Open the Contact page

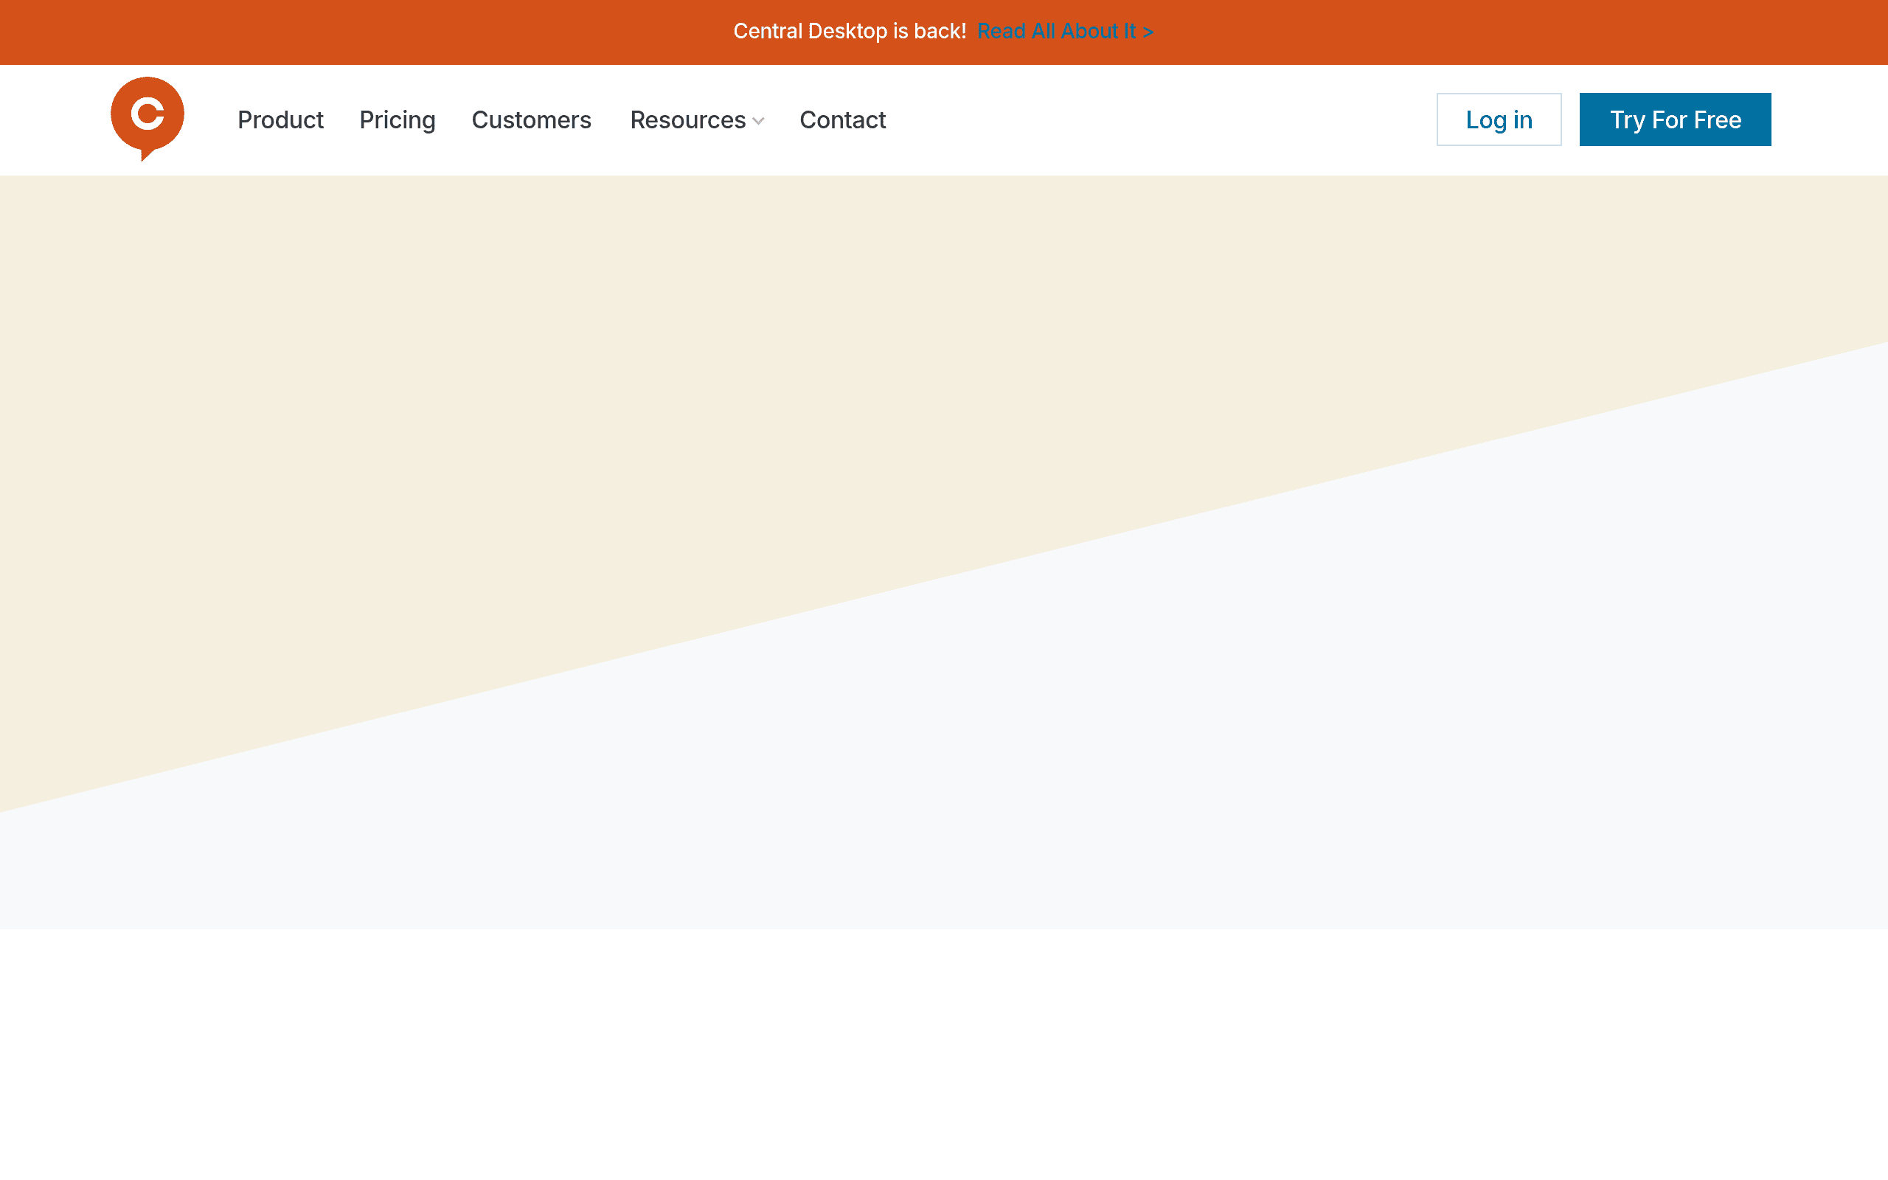[842, 119]
